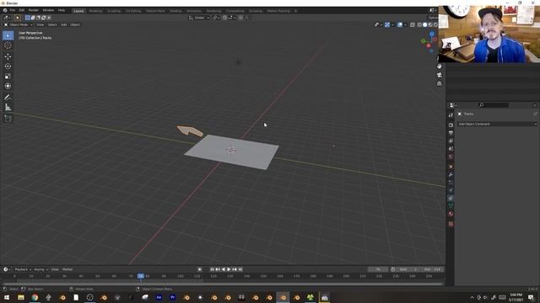Open timeline editor type dropdown
540x303 pixels.
pyautogui.click(x=7, y=269)
